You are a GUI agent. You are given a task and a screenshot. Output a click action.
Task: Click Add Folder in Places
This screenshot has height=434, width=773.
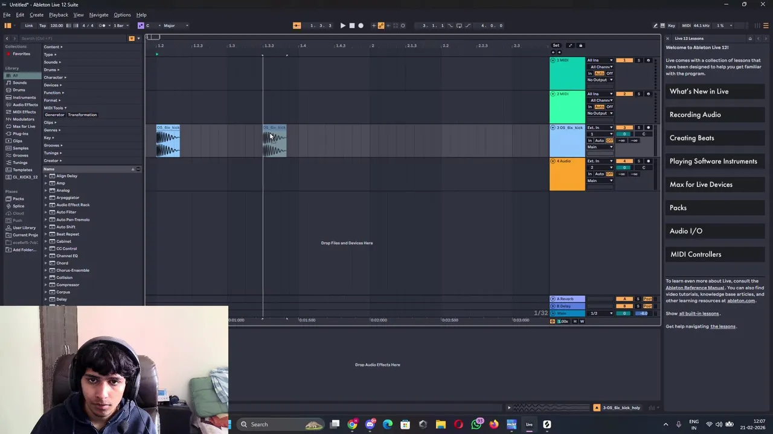(24, 250)
